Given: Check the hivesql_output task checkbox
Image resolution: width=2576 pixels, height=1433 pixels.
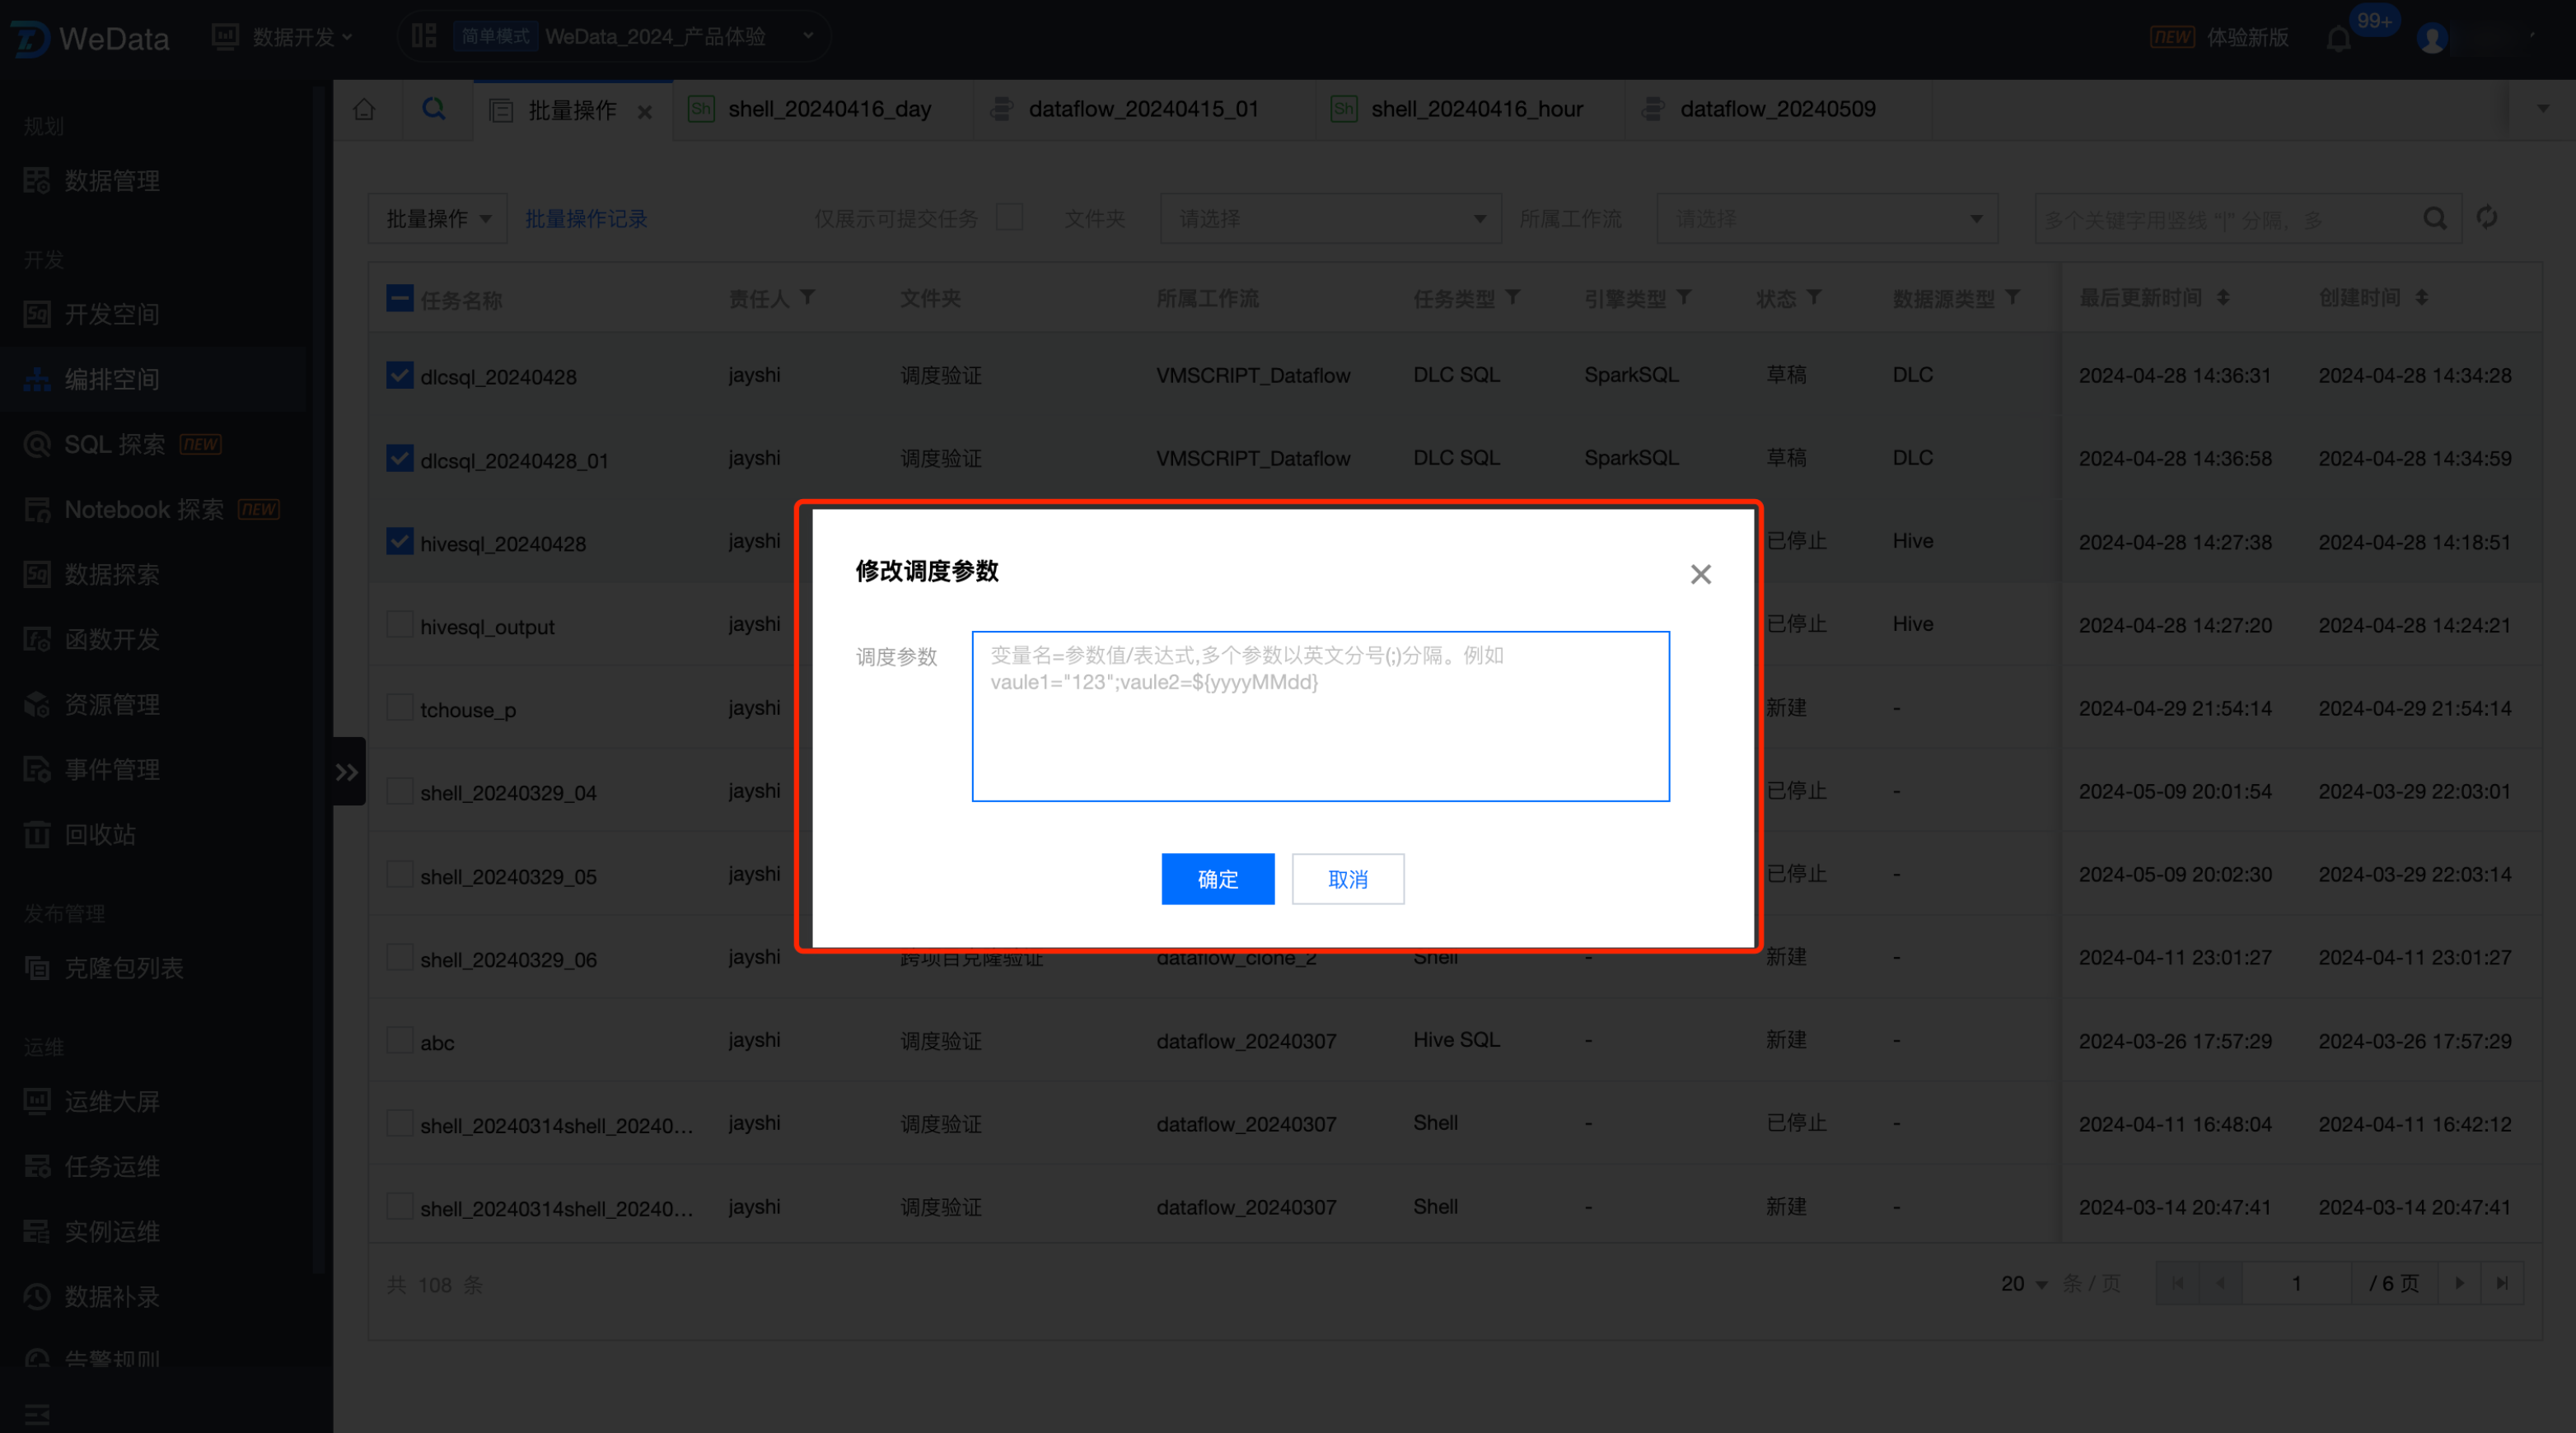Looking at the screenshot, I should tap(400, 625).
